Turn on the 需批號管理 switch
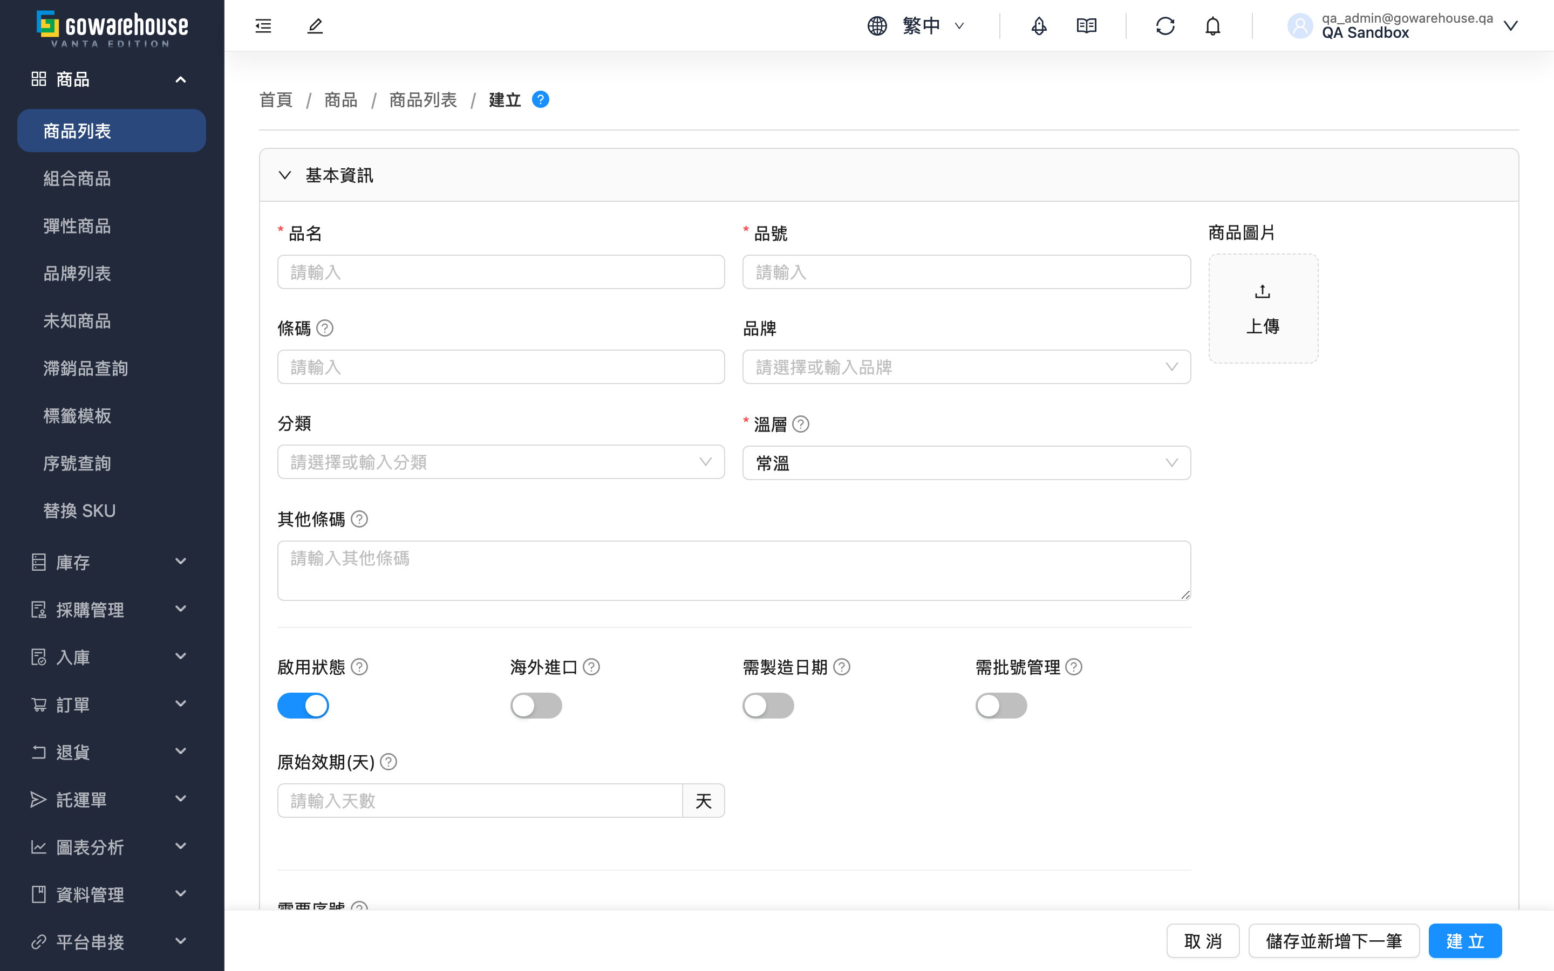Image resolution: width=1554 pixels, height=971 pixels. 1001,705
